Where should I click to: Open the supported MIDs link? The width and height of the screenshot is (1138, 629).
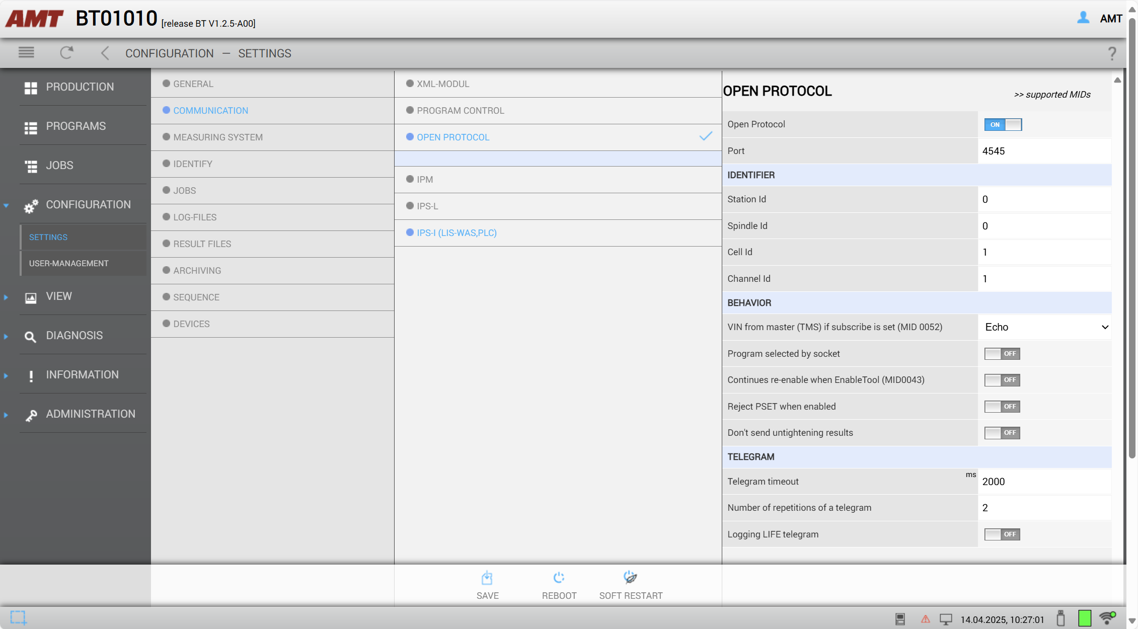1052,95
